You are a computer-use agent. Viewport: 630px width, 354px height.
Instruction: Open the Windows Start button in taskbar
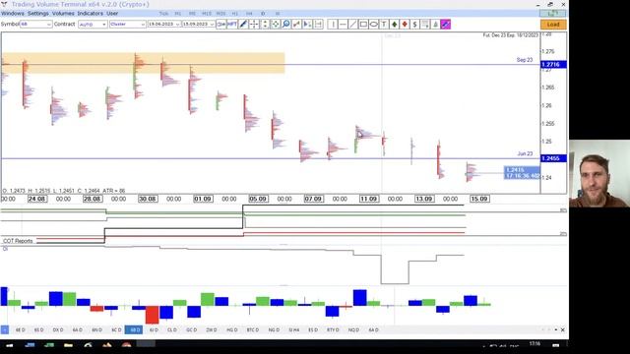click(x=9, y=345)
